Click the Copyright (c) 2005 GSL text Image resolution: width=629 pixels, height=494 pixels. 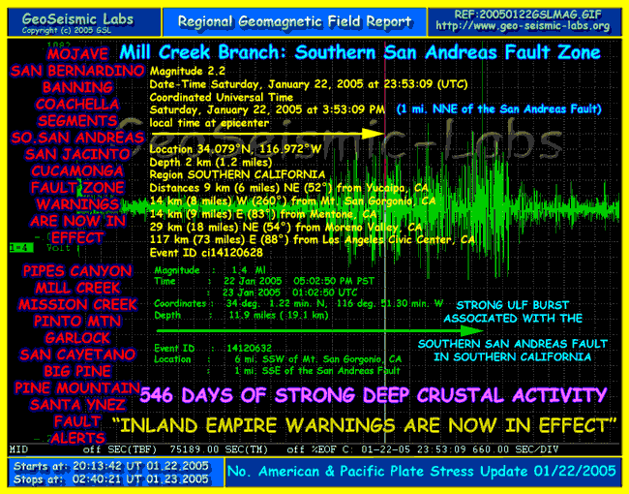click(x=67, y=31)
